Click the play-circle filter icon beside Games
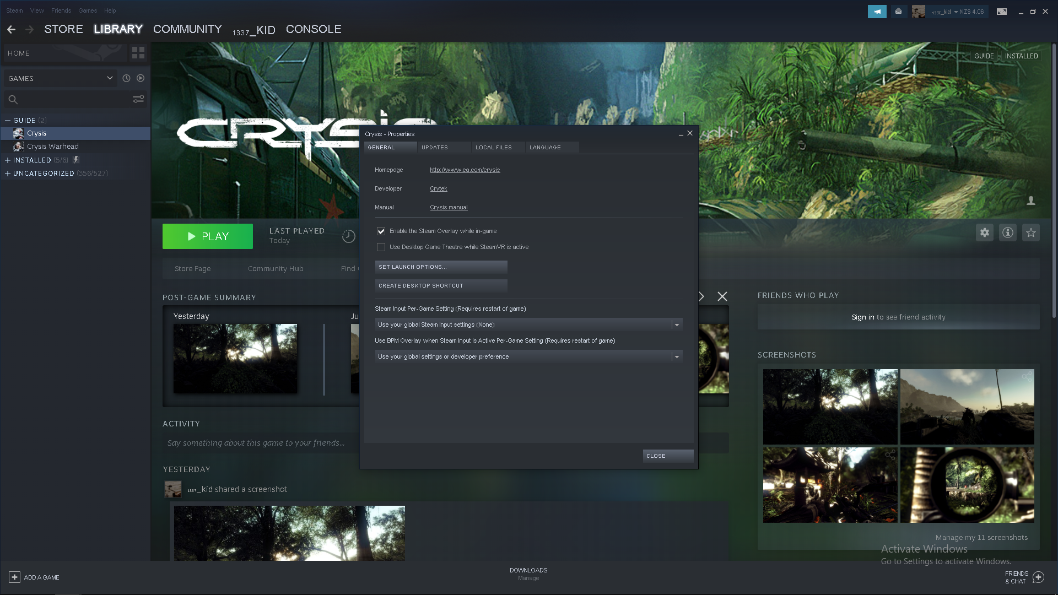The image size is (1058, 595). click(x=141, y=78)
